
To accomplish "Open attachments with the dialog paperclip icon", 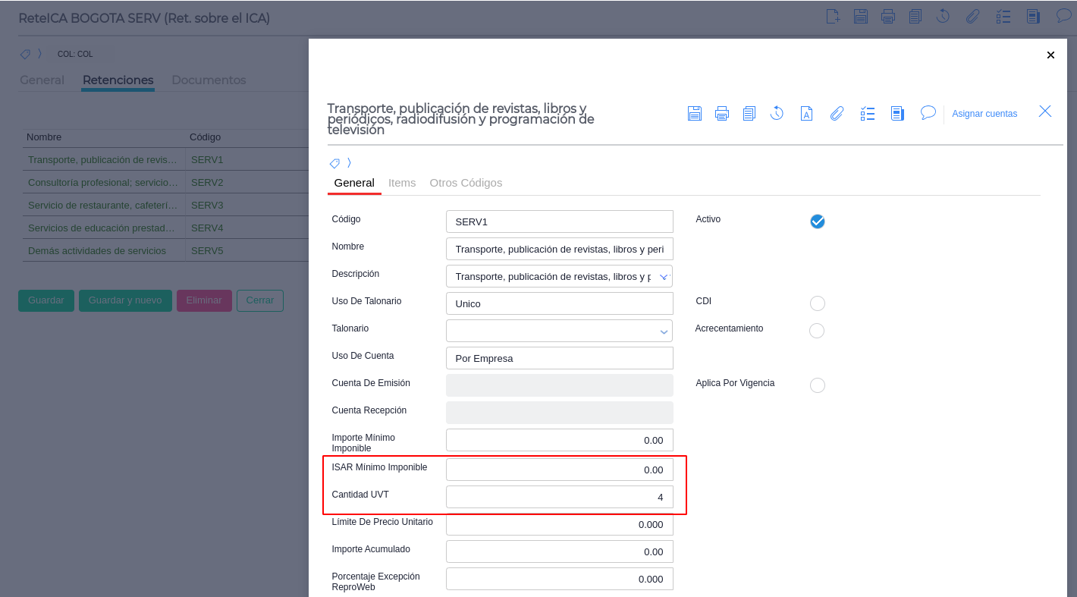I will click(x=837, y=114).
